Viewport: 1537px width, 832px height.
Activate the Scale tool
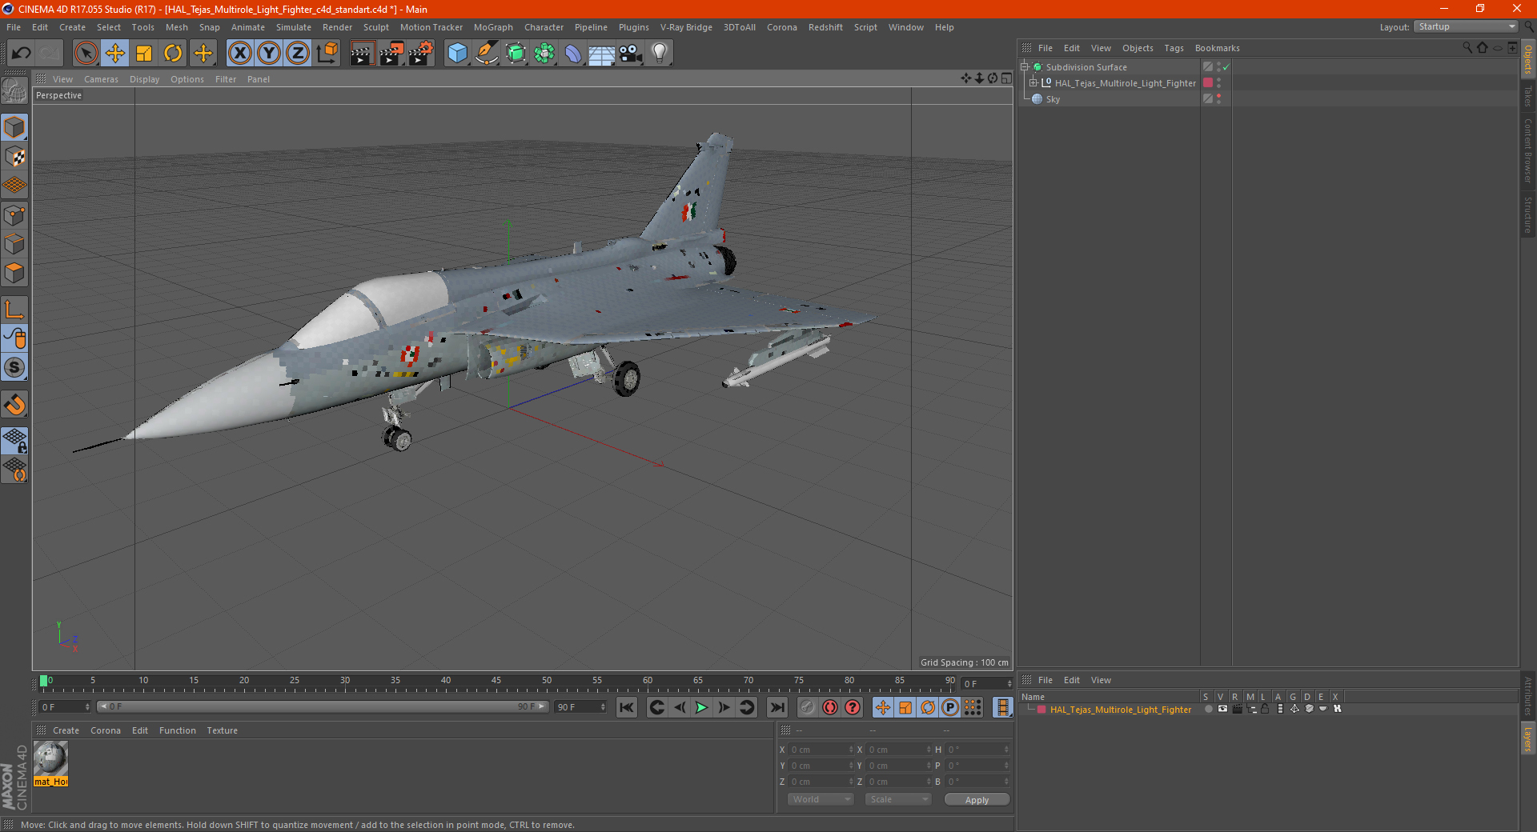(144, 54)
